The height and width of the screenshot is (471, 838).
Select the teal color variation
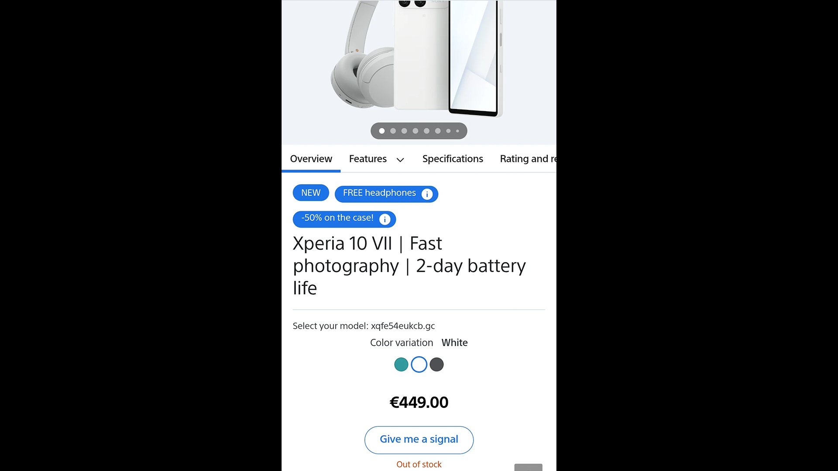[401, 365]
